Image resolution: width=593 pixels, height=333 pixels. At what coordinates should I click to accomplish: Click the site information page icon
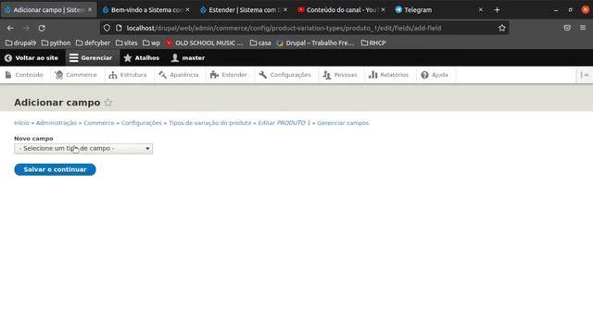click(119, 28)
